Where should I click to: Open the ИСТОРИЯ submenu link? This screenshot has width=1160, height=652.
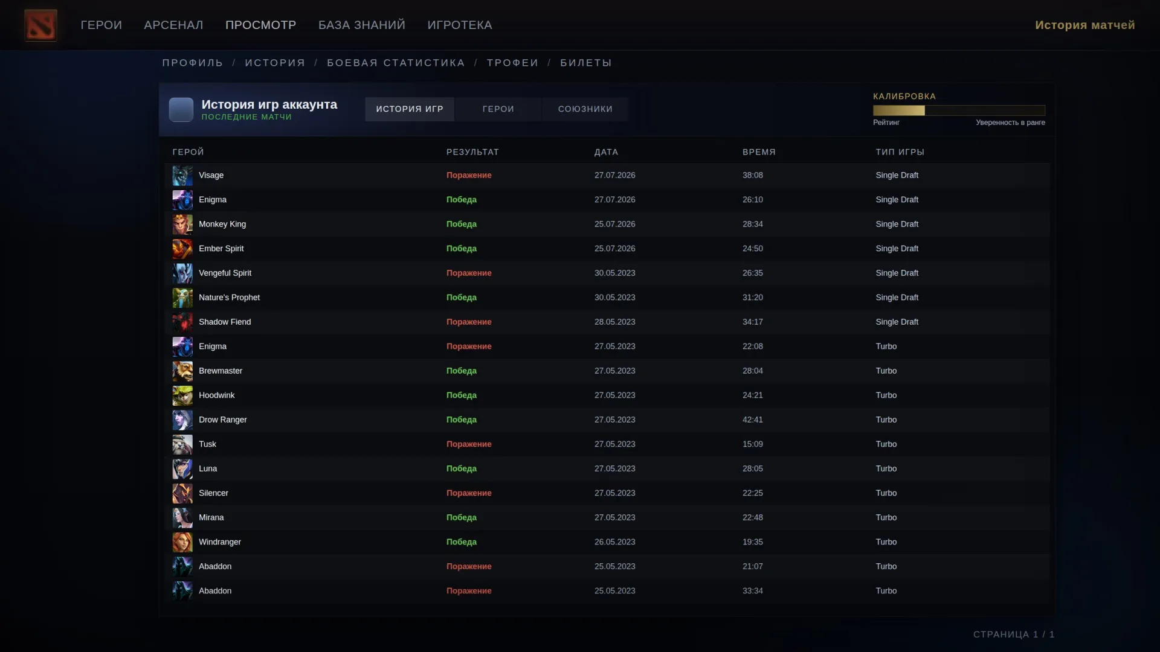point(275,63)
